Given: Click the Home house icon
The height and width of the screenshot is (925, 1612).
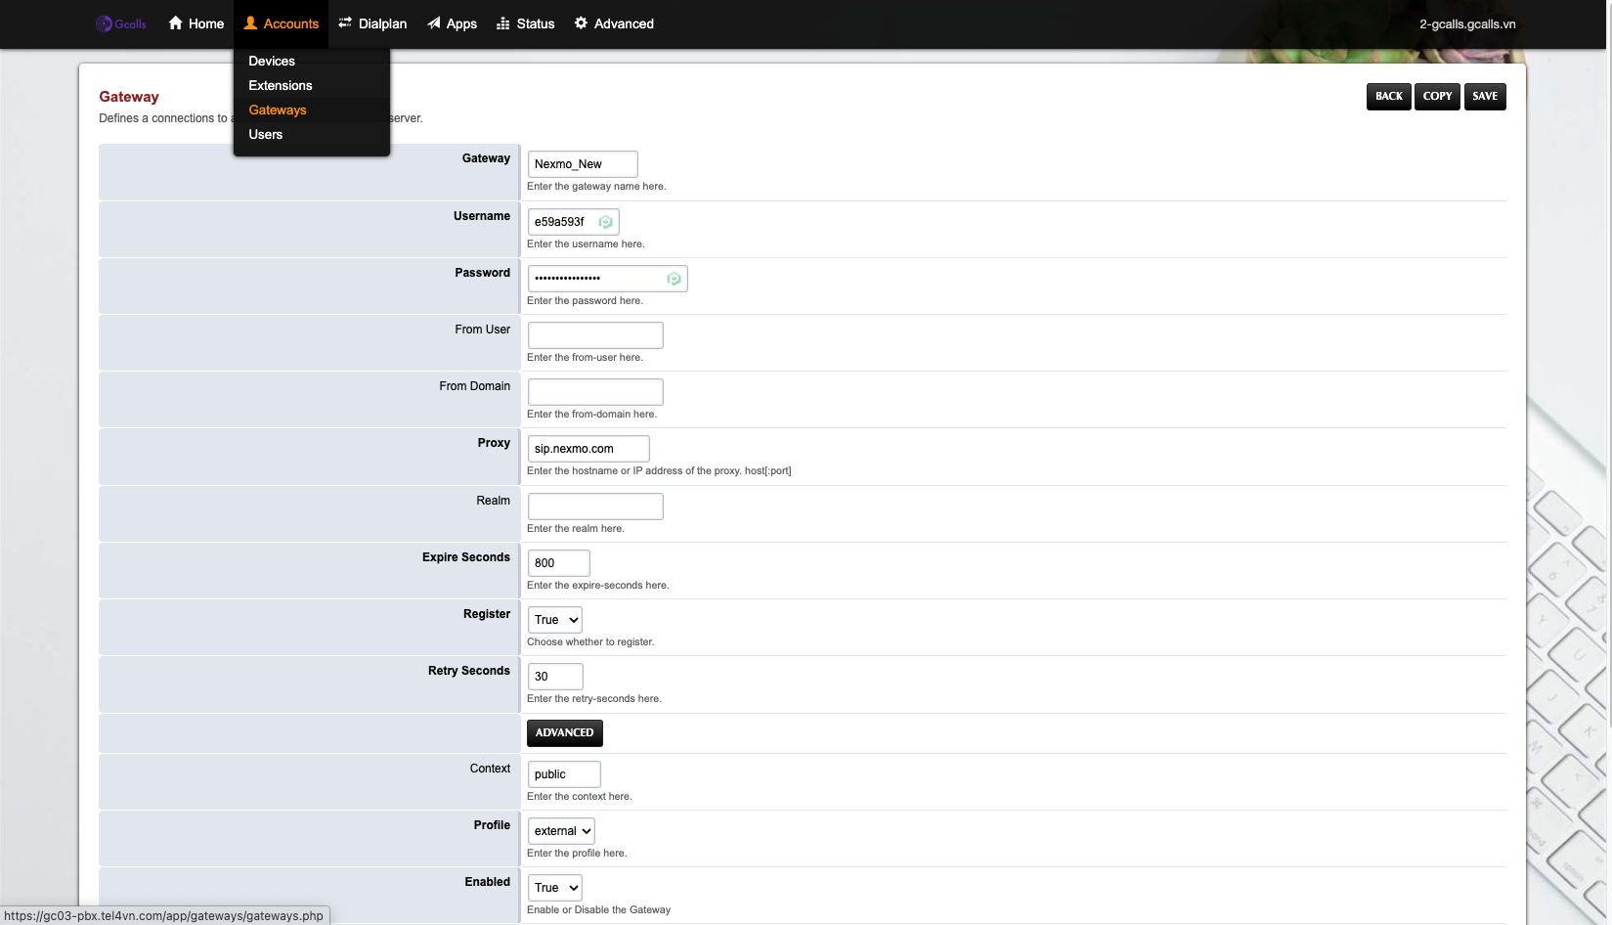Looking at the screenshot, I should point(176,22).
